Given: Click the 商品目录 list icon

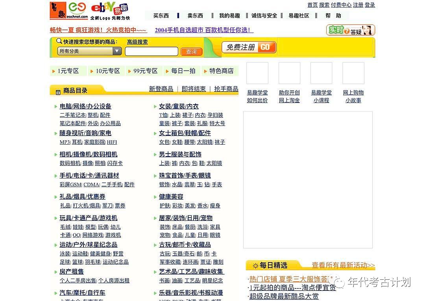Looking at the screenshot, I should point(58,92).
